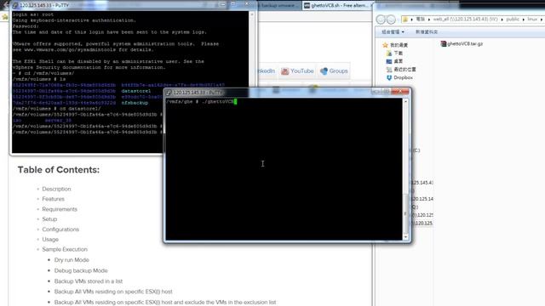Expand arrow after Computer in address bar
This screenshot has width=545, height=306.
coord(429,20)
